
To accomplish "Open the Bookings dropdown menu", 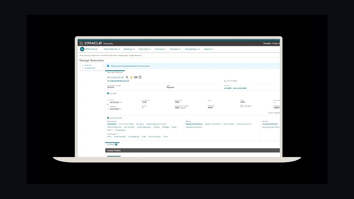I will click(129, 49).
